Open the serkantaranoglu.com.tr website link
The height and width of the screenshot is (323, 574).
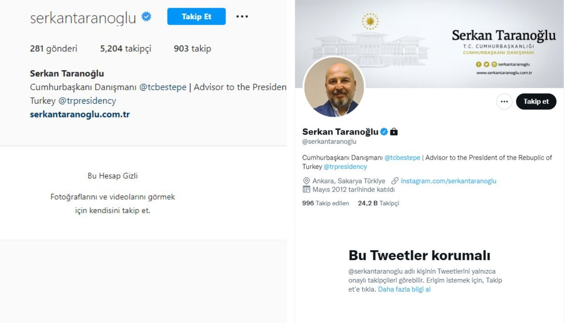(80, 114)
